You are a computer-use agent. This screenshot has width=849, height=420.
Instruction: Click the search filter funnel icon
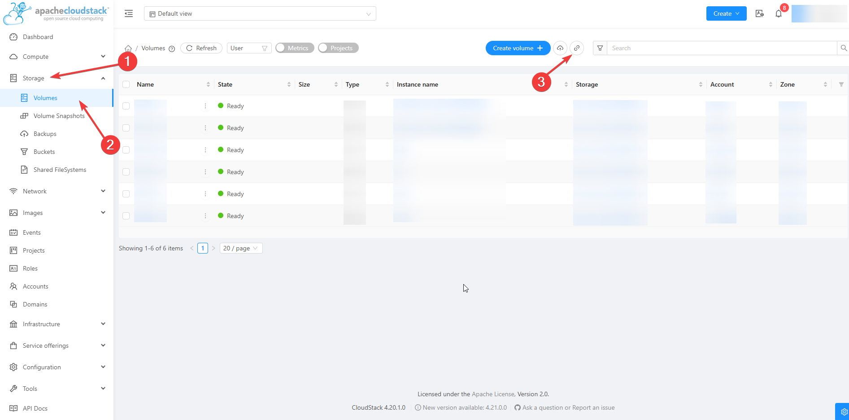pyautogui.click(x=600, y=48)
